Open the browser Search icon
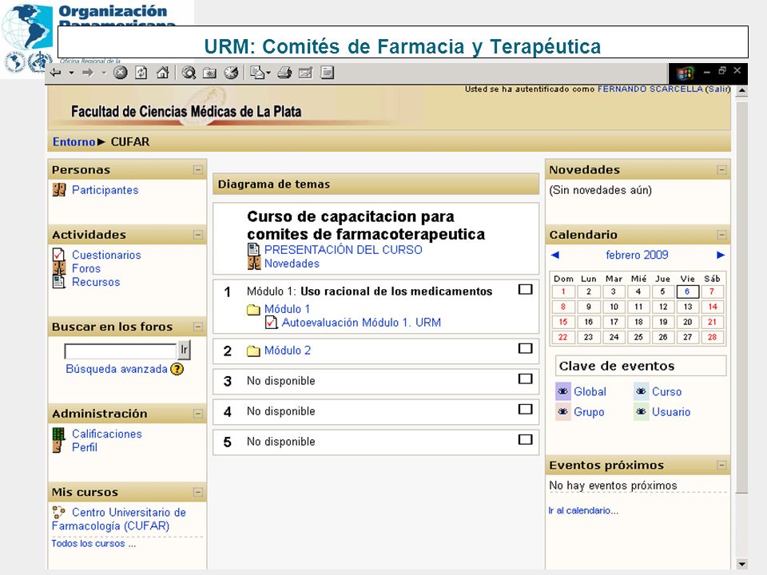 189,73
